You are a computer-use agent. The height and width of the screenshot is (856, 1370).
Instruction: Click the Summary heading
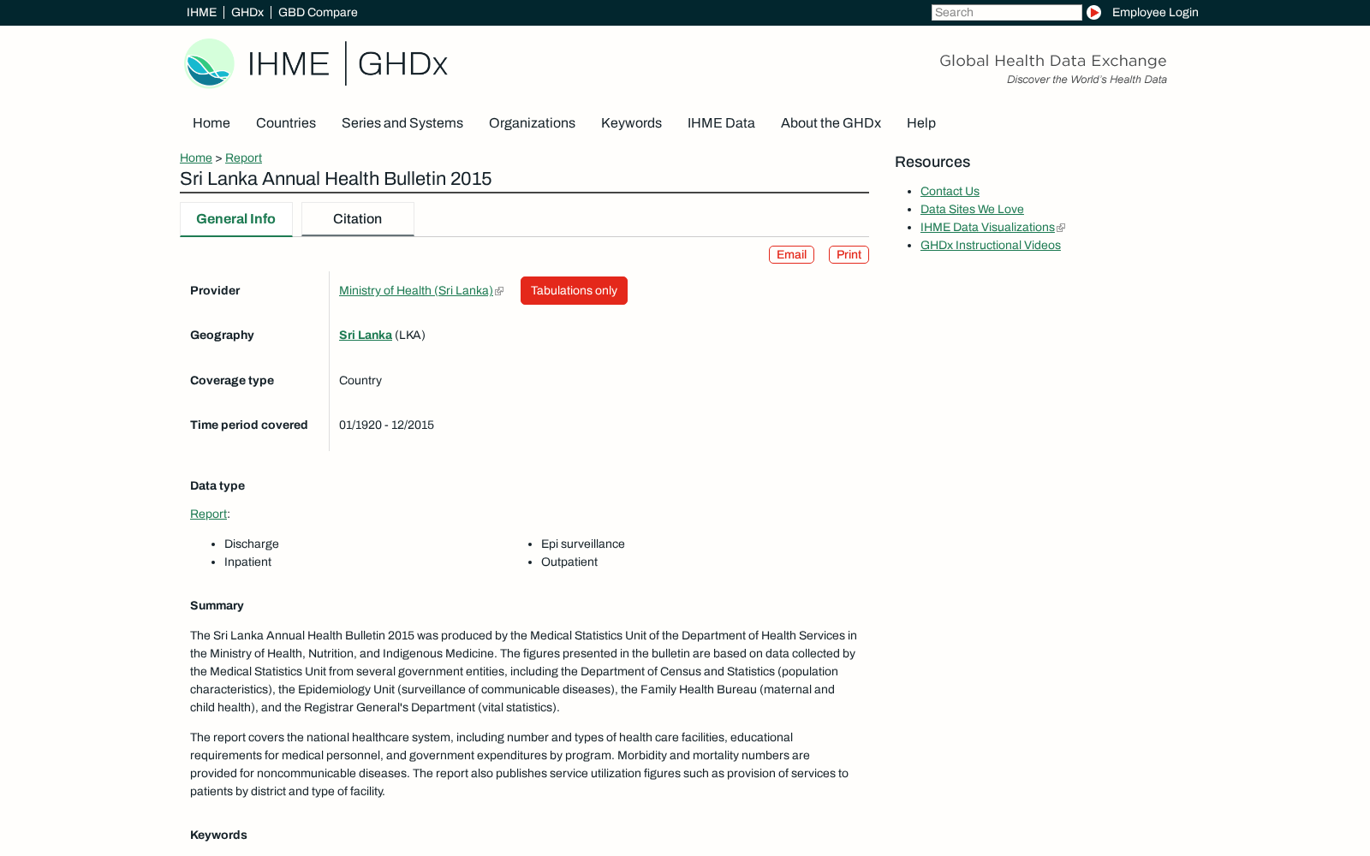click(x=217, y=606)
